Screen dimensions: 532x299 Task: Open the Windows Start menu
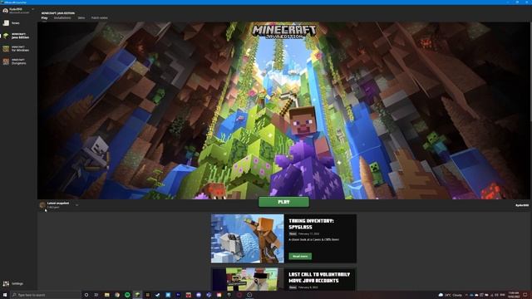5,295
